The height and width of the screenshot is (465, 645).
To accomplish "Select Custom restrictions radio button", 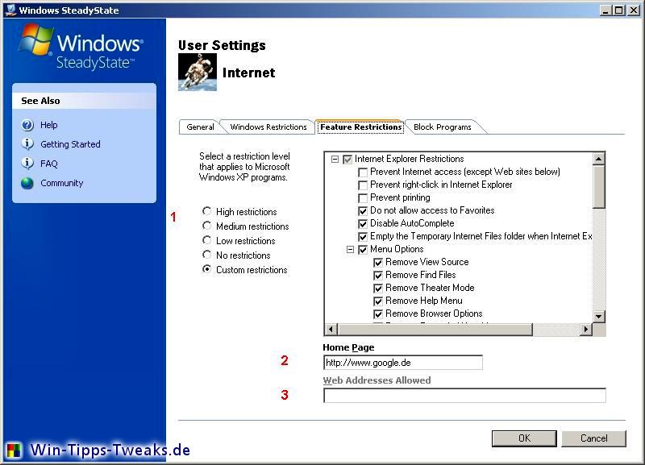I will pos(207,269).
